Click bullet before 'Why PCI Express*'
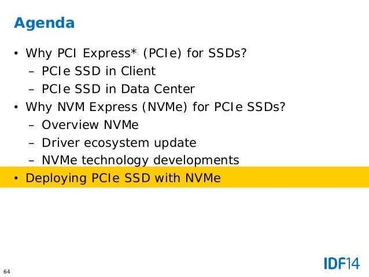This screenshot has width=369, height=277. 16,53
